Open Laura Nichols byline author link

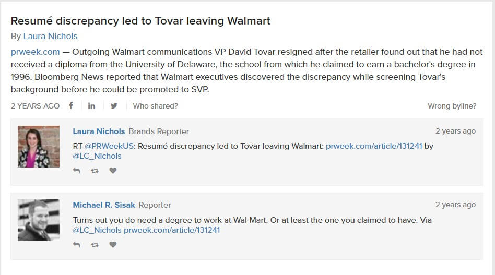pyautogui.click(x=50, y=37)
